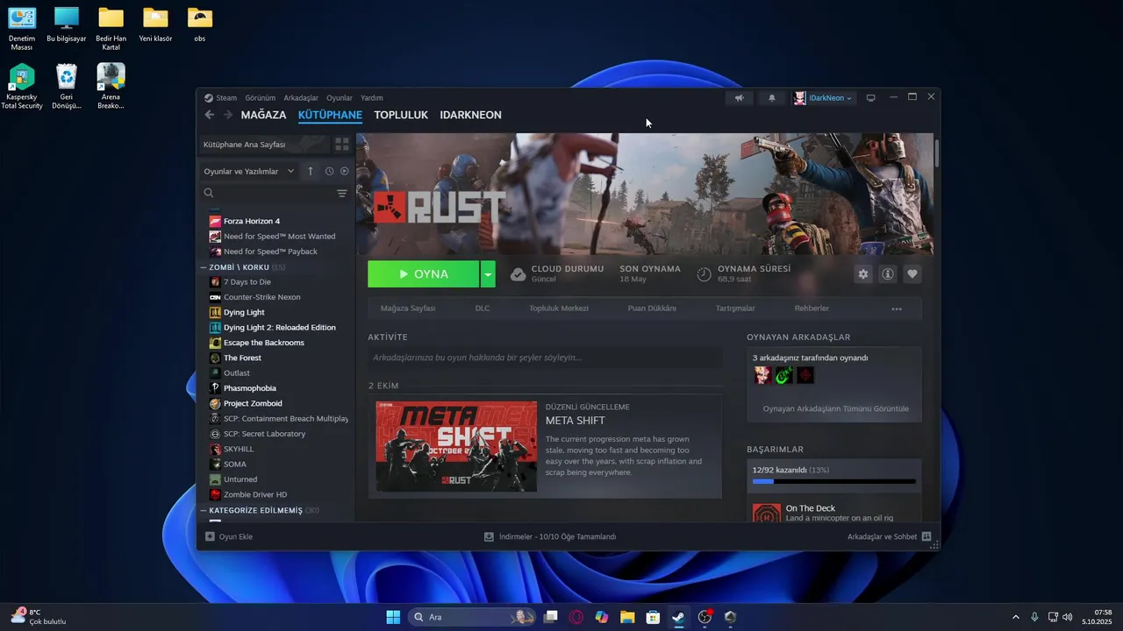1123x631 pixels.
Task: Open the KÜTÜPHANE tab
Action: tap(330, 115)
